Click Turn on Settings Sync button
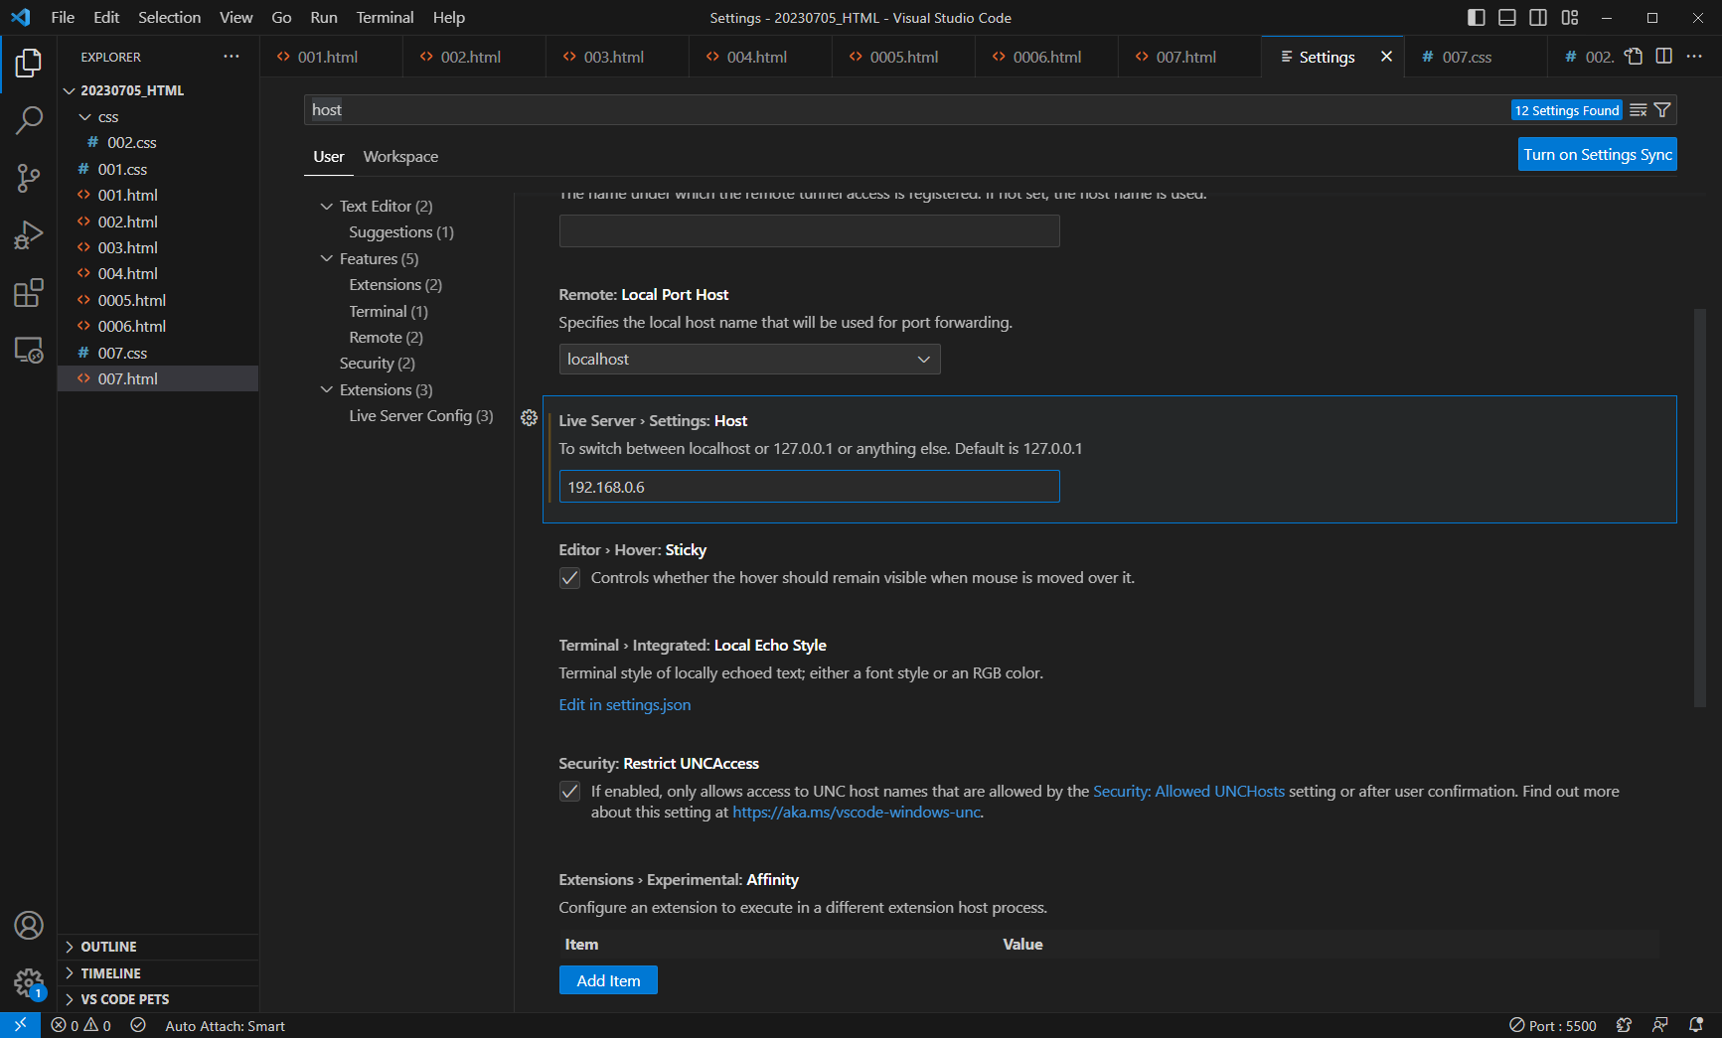This screenshot has width=1722, height=1038. tap(1598, 154)
